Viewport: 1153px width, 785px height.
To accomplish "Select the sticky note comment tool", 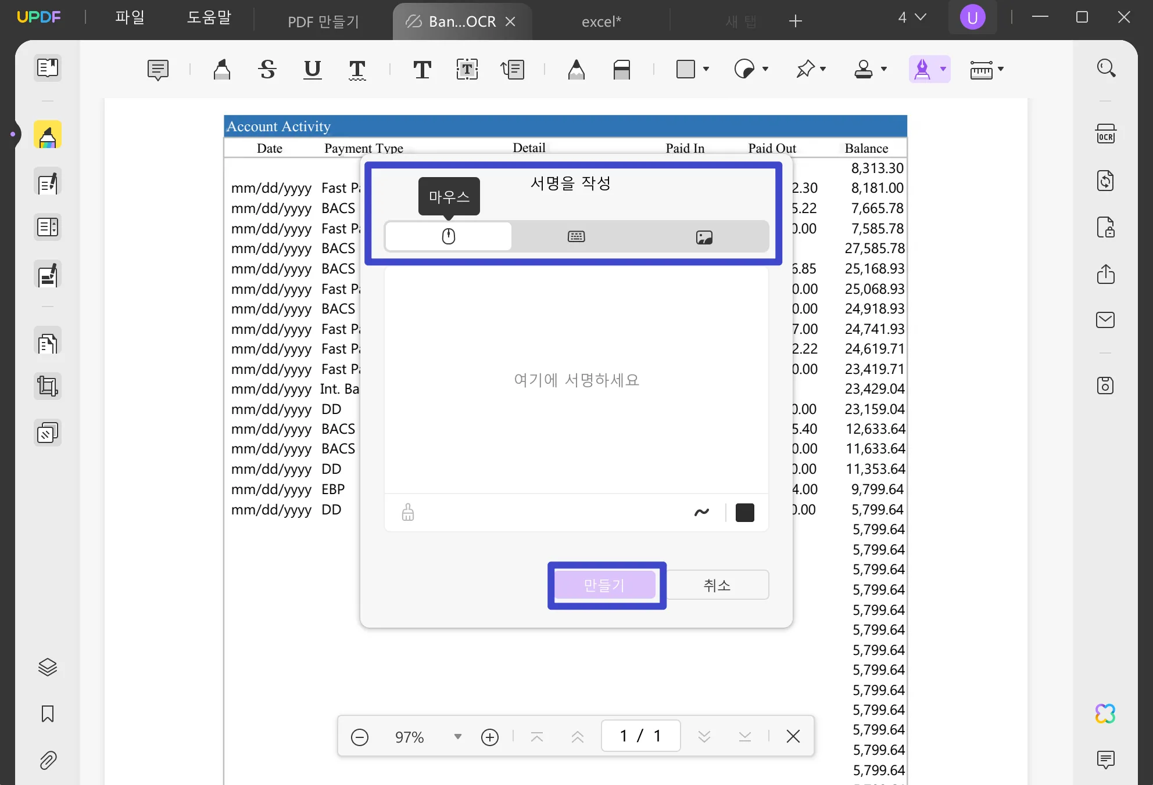I will [157, 70].
